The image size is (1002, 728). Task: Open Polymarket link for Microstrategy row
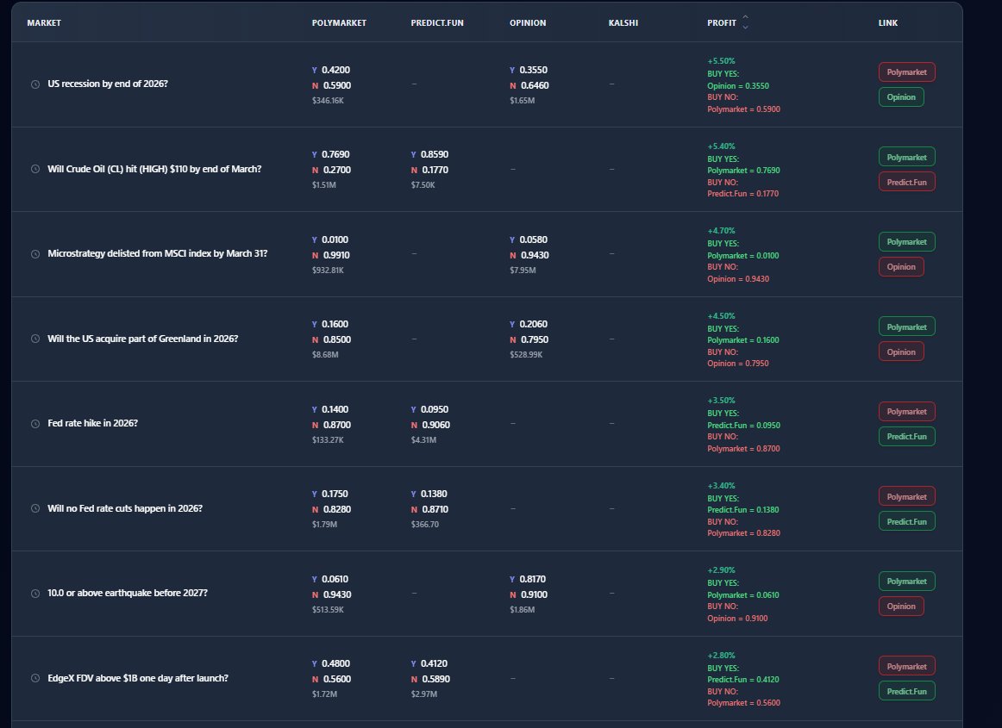pos(907,242)
